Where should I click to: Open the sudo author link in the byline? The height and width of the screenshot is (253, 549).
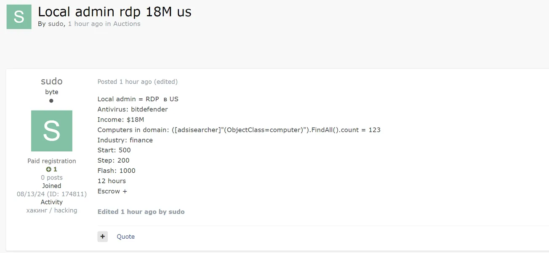click(x=56, y=24)
